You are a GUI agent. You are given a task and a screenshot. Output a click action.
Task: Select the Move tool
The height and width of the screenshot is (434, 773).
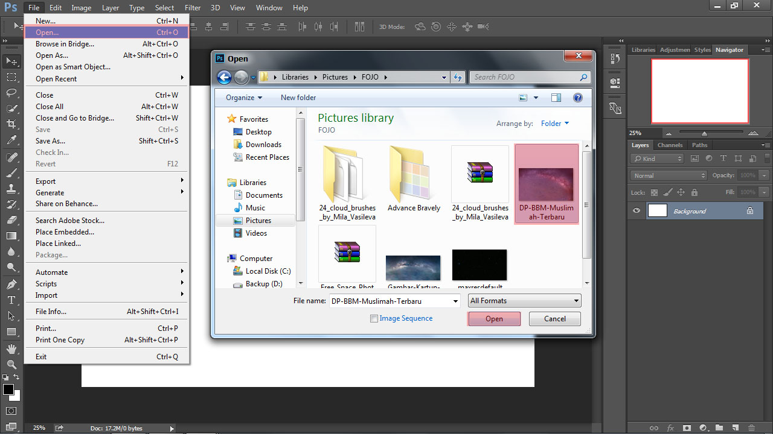click(x=11, y=61)
